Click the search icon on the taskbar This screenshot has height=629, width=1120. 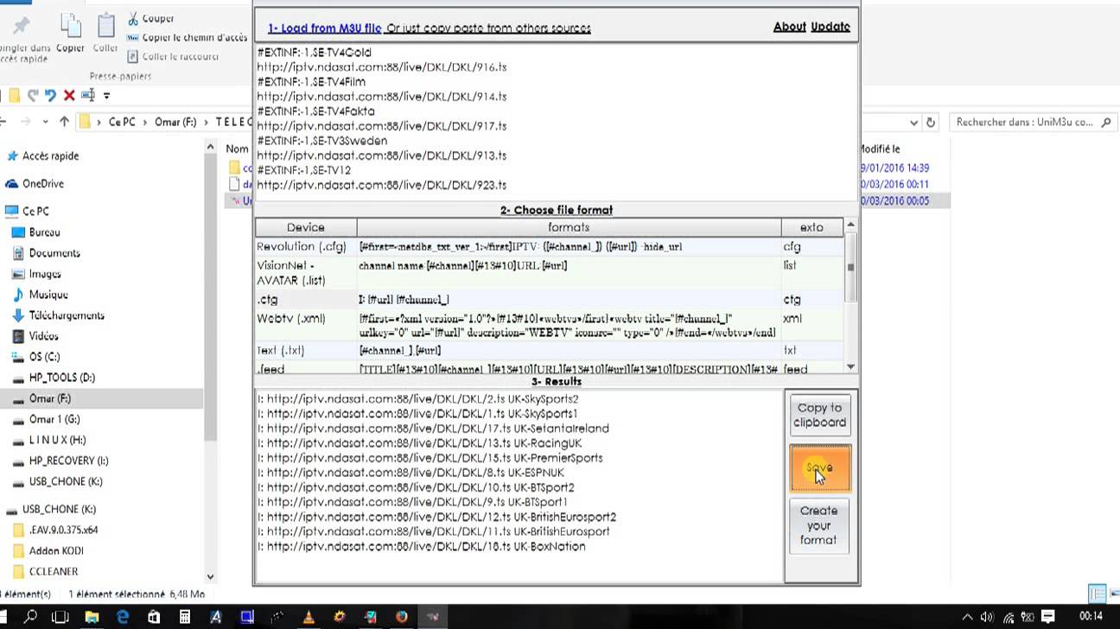click(x=32, y=617)
